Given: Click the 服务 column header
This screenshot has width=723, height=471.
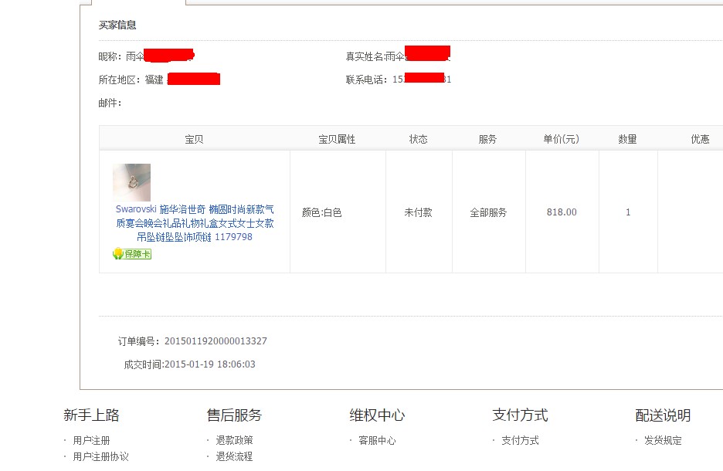Looking at the screenshot, I should [x=488, y=139].
